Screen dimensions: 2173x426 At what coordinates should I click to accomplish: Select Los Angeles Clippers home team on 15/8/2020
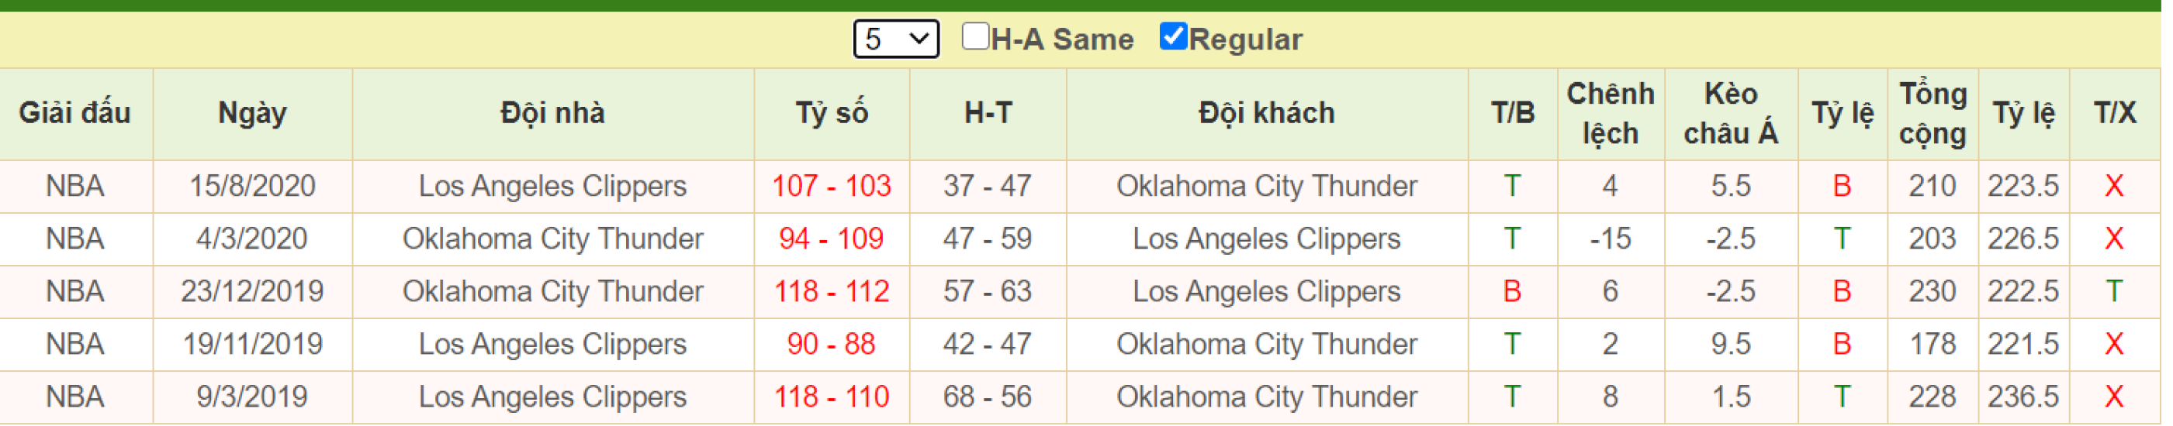552,186
